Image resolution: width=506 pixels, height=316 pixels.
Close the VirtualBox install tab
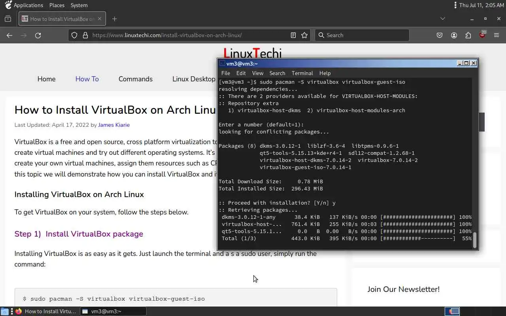[x=100, y=19]
